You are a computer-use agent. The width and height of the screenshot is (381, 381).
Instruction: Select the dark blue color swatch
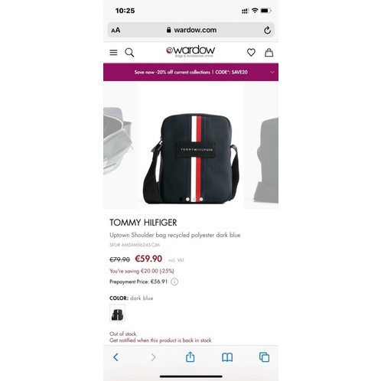(117, 313)
